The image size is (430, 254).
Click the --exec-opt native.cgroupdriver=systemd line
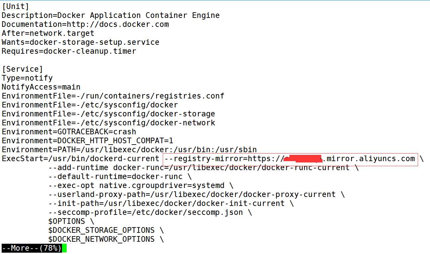tap(141, 185)
